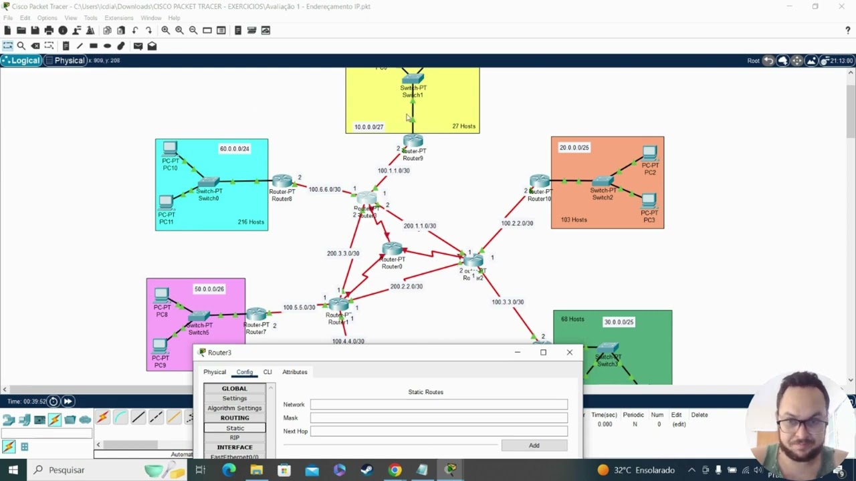Paste using the toolbar paste icon
Screen dimensions: 856x481
(121, 30)
